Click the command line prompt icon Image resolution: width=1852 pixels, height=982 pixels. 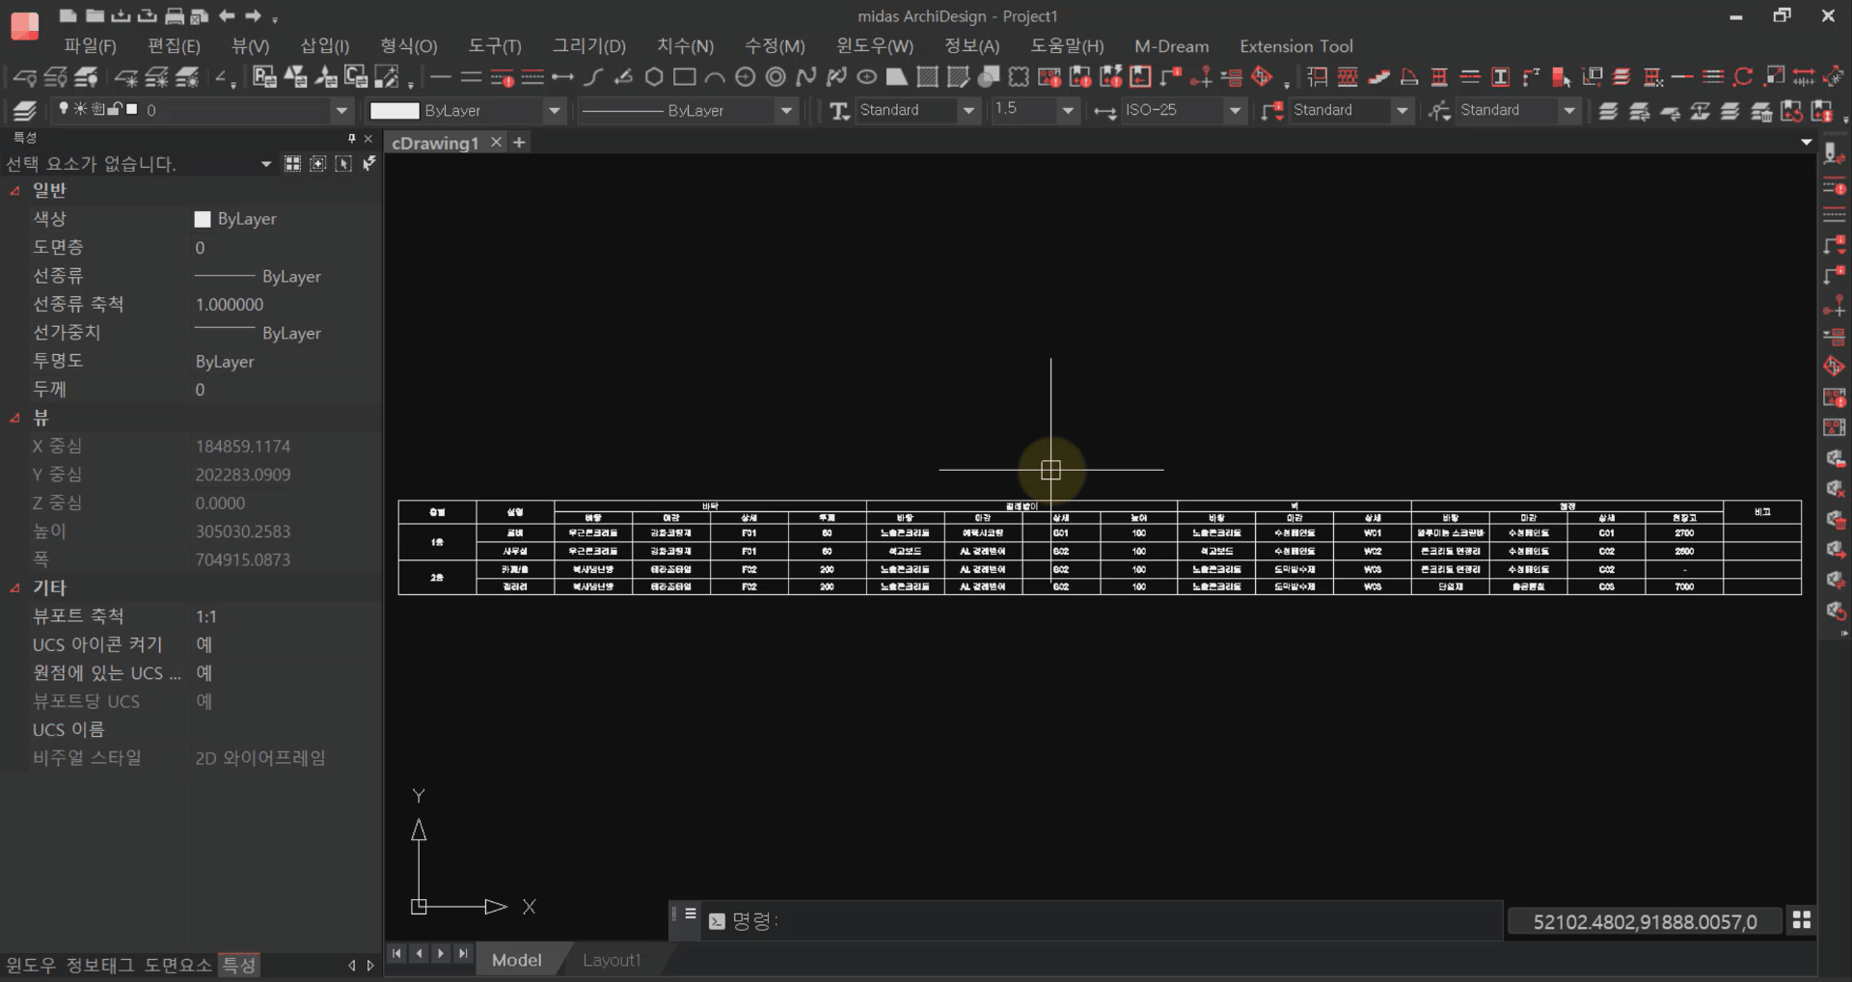point(717,921)
